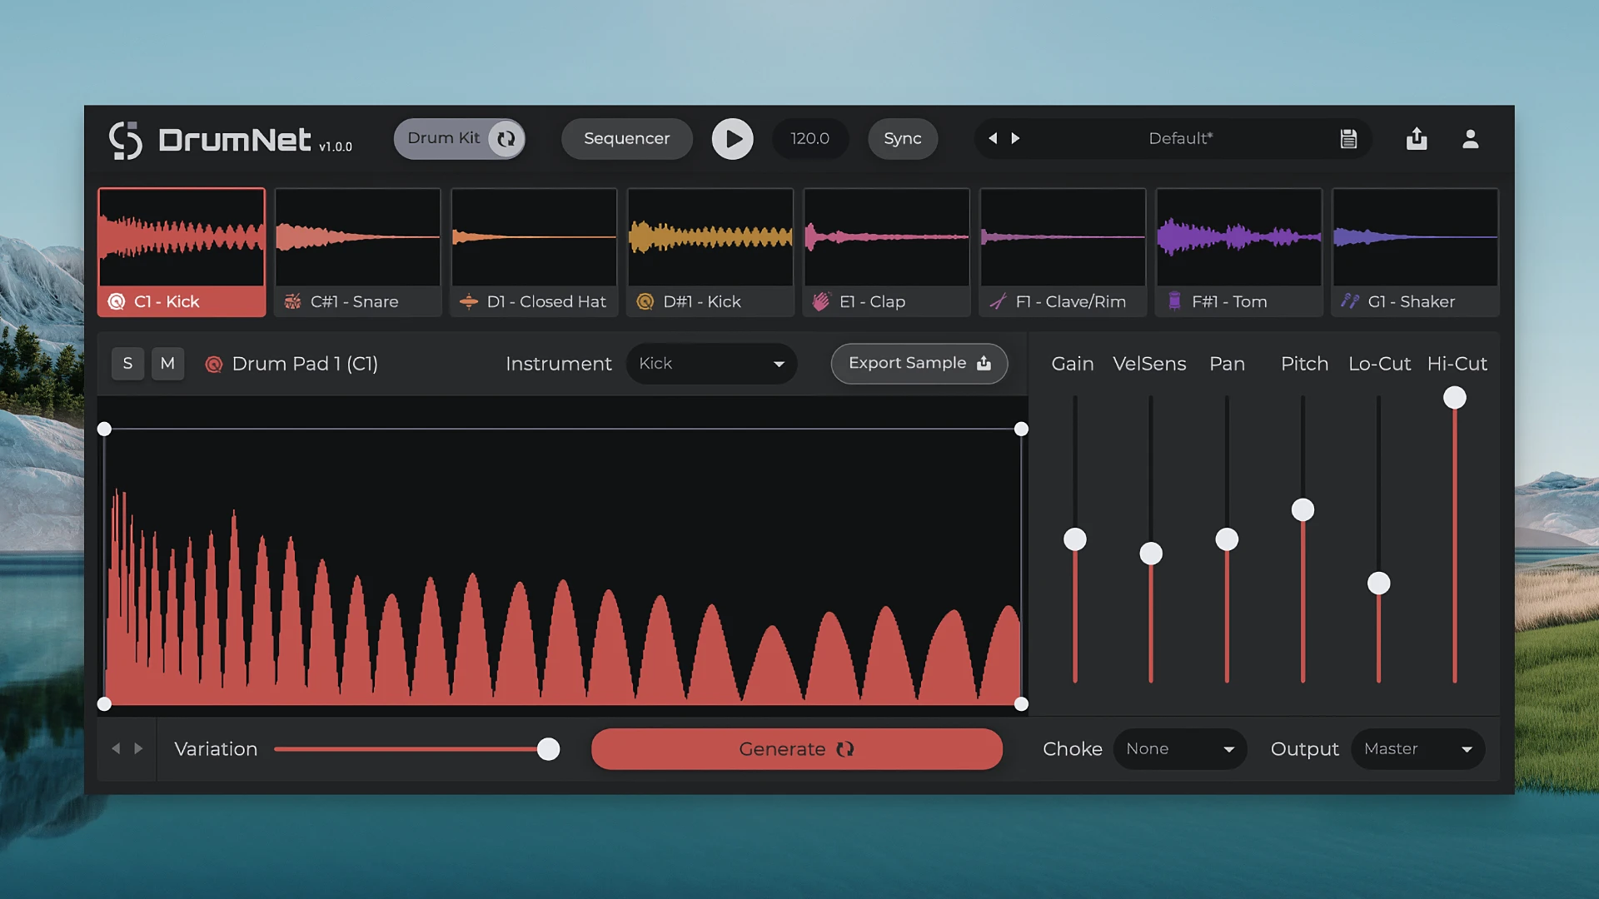Click the clave stick icon on F1 pad
Screen dimensions: 1599x899
coord(998,301)
